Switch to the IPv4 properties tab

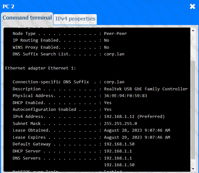(x=75, y=19)
